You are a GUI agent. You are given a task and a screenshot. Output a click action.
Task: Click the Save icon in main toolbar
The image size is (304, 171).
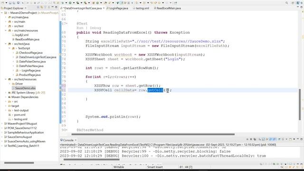coord(10,3)
